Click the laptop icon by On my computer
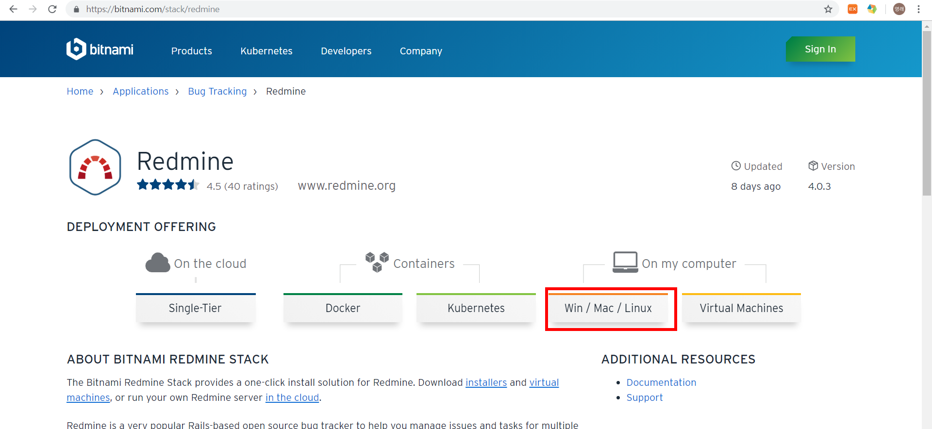 (625, 262)
